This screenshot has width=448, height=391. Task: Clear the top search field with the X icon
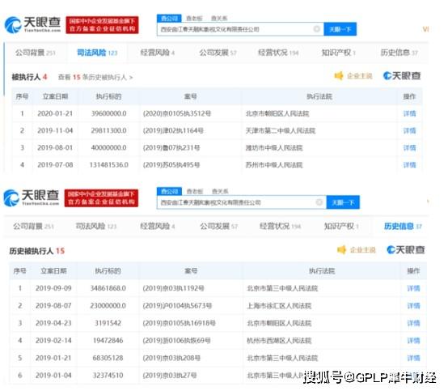[316, 29]
